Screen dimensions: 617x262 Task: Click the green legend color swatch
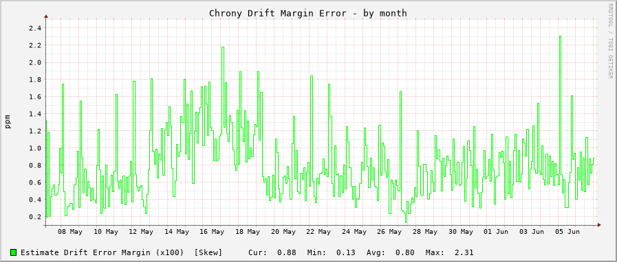pyautogui.click(x=13, y=252)
